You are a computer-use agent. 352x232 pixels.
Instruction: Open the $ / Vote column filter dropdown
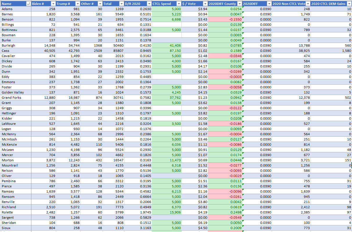[206, 4]
